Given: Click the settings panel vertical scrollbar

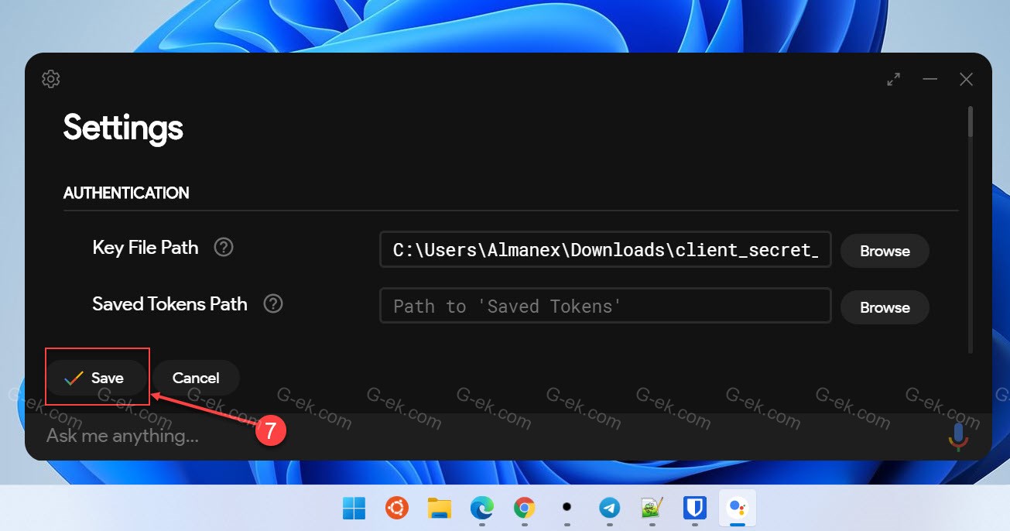Looking at the screenshot, I should tap(971, 124).
